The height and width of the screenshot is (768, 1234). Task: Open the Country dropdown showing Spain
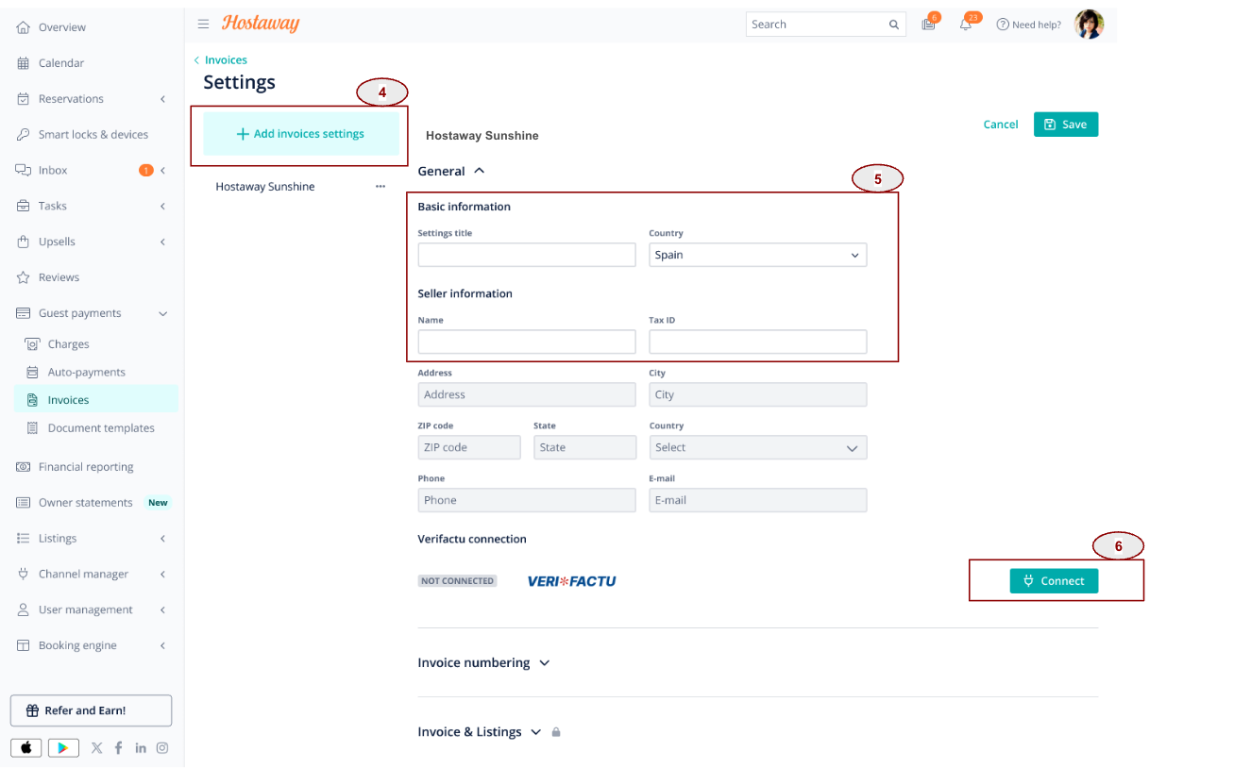[x=757, y=255]
